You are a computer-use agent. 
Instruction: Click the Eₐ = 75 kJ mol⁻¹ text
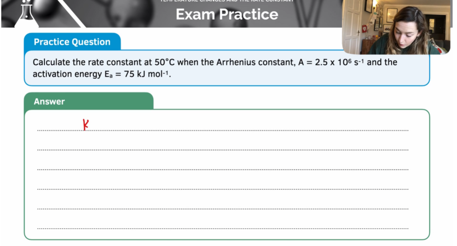(x=137, y=74)
